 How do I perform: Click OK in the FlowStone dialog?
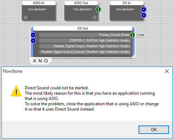[x=154, y=130]
